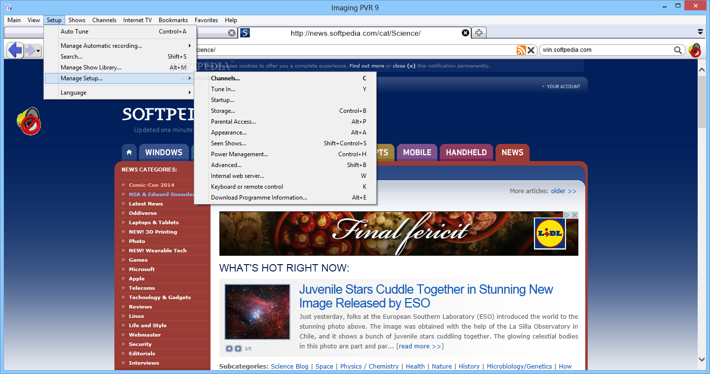Stop page loading with the X icon
Image resolution: width=710 pixels, height=374 pixels.
coord(531,50)
